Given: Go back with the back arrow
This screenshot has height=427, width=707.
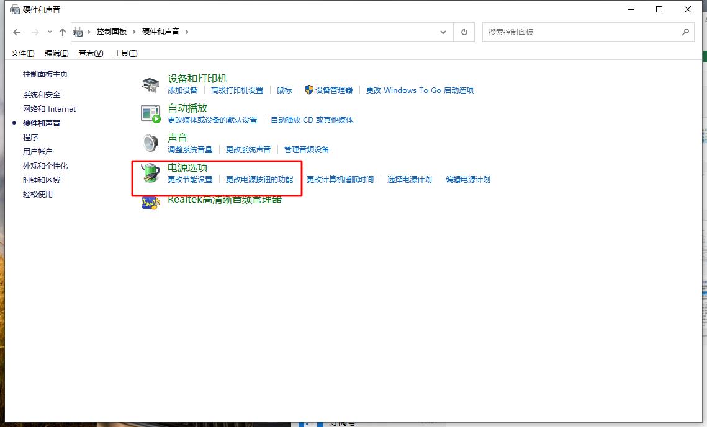Looking at the screenshot, I should [x=17, y=32].
